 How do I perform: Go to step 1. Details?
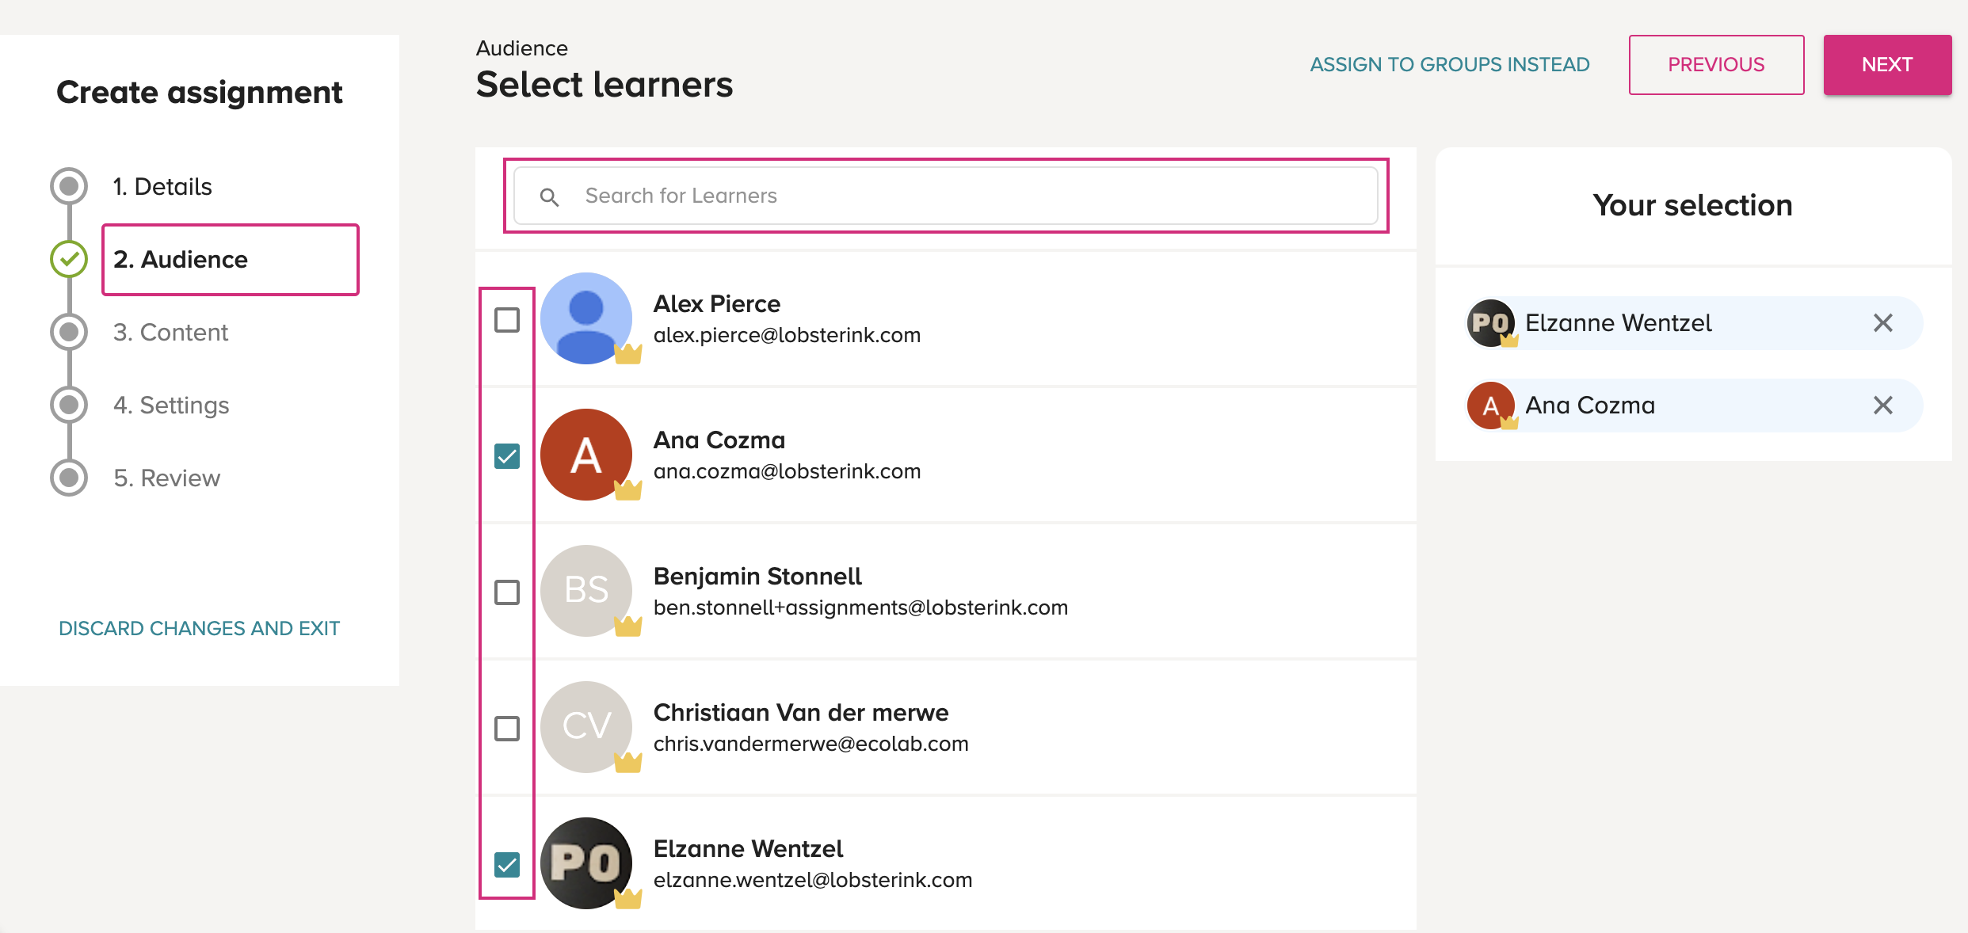tap(162, 187)
